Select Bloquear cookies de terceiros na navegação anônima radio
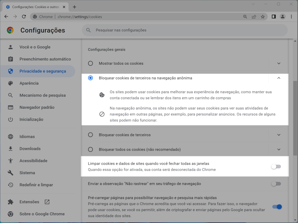Image resolution: width=298 pixels, height=223 pixels. click(x=91, y=78)
